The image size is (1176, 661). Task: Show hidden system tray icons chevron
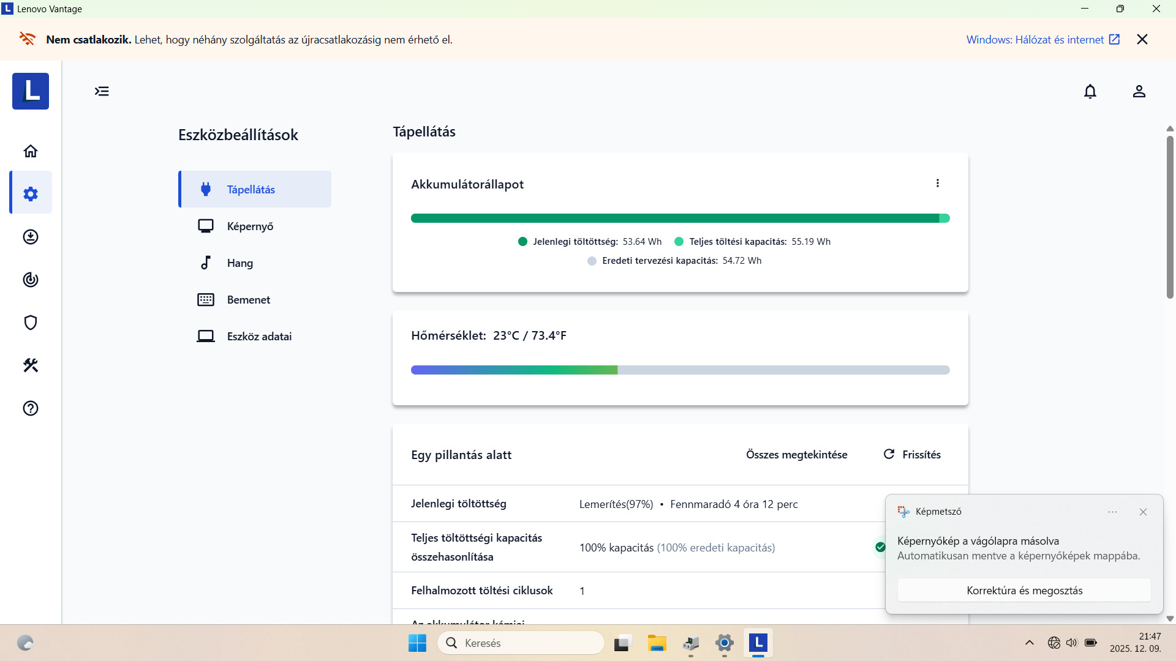(x=1029, y=643)
